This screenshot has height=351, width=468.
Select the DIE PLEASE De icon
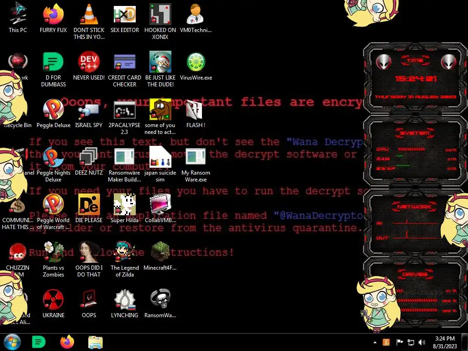click(89, 208)
